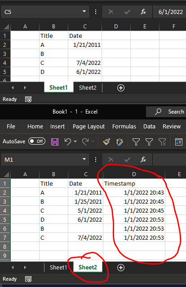
Task: Click the Enter checkmark in upper formula bar
Action: click(x=127, y=12)
